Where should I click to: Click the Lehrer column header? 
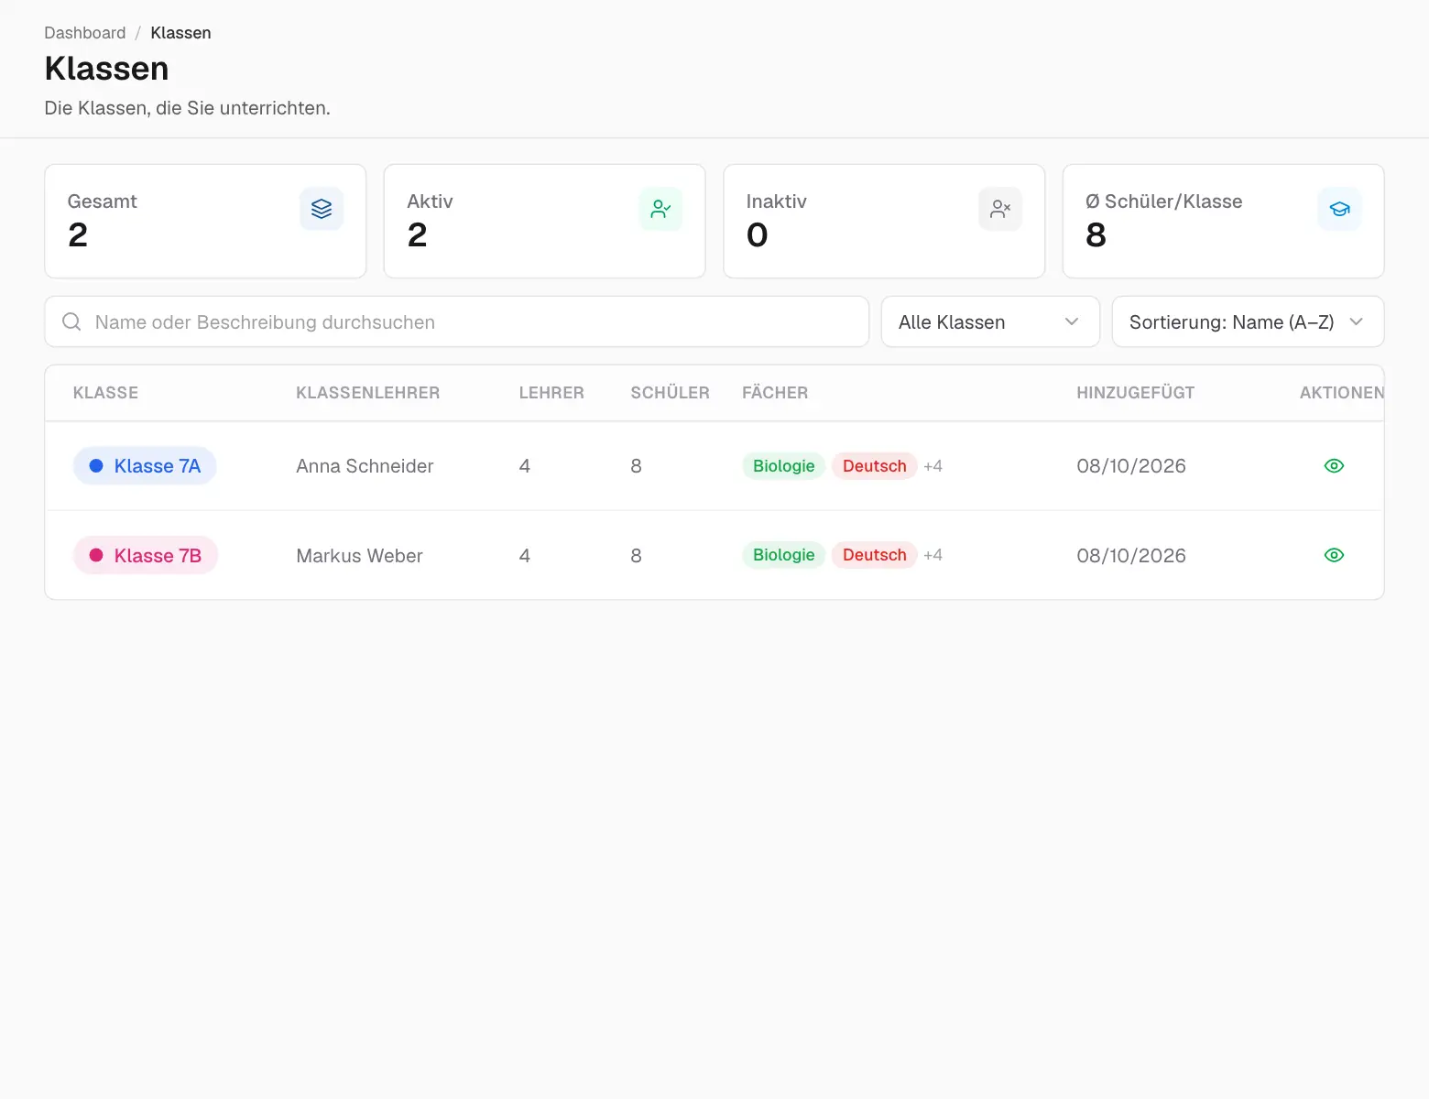click(x=551, y=393)
